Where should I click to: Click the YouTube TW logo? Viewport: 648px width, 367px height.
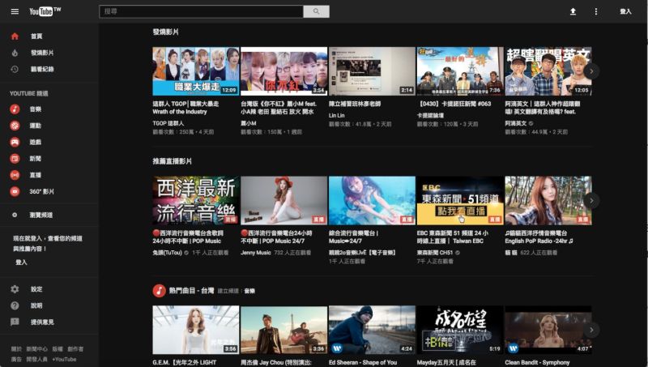[x=45, y=11]
